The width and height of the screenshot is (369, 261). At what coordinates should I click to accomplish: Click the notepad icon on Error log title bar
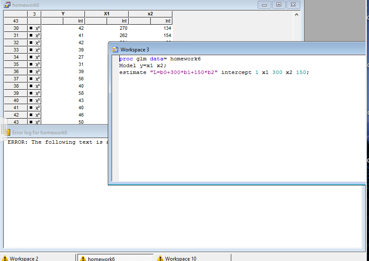tap(7, 132)
